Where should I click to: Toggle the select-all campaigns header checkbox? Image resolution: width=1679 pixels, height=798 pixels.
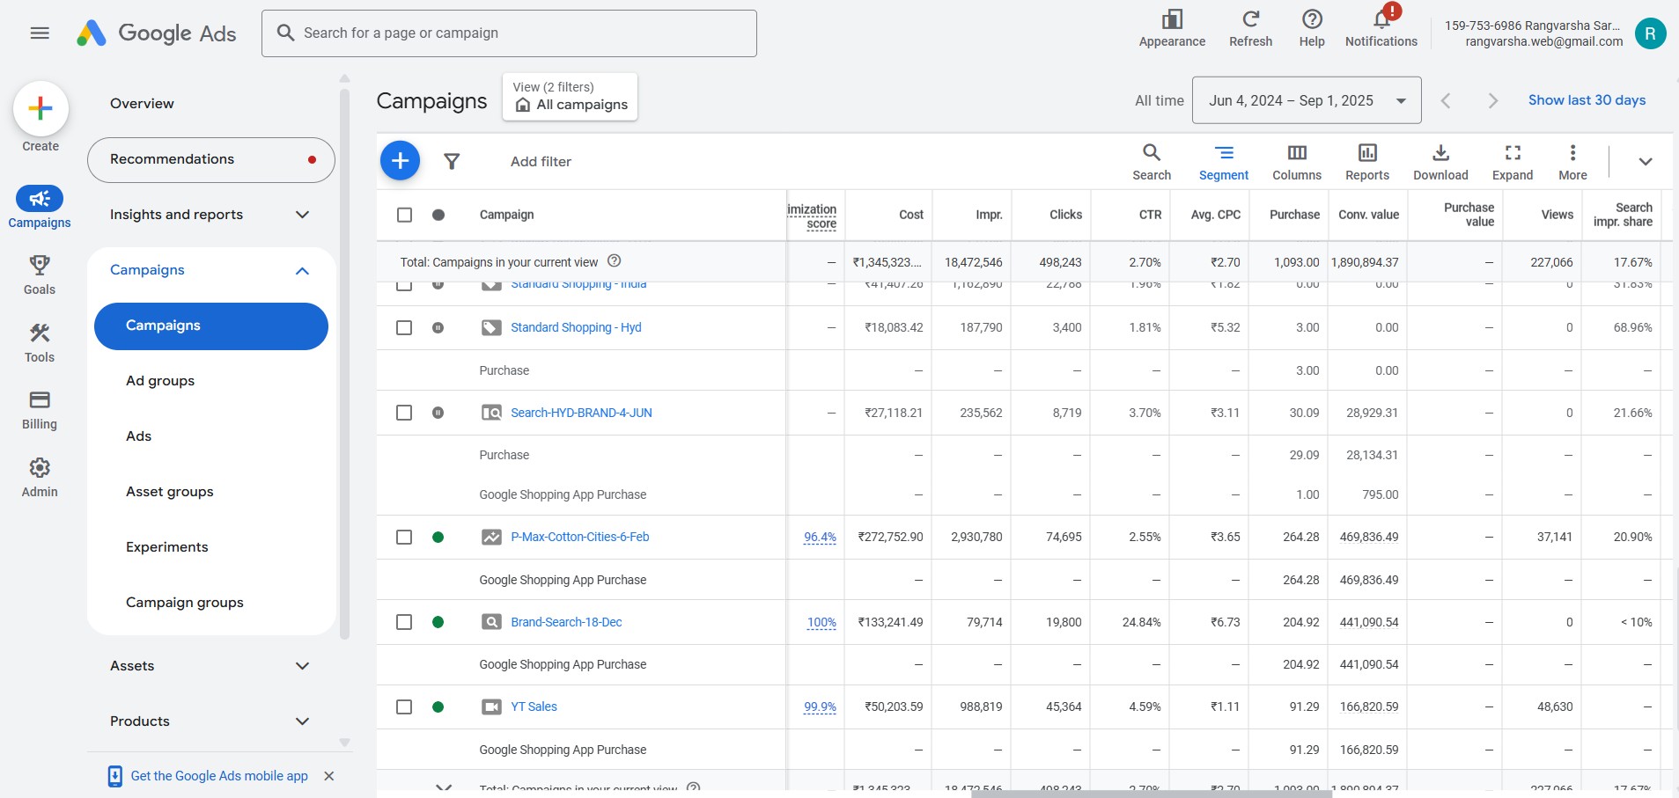coord(404,215)
